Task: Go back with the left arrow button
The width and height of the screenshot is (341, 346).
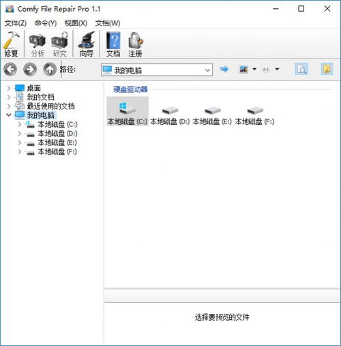Action: click(x=10, y=69)
